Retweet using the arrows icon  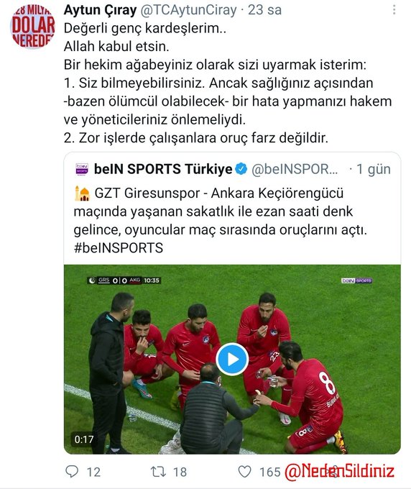click(159, 471)
